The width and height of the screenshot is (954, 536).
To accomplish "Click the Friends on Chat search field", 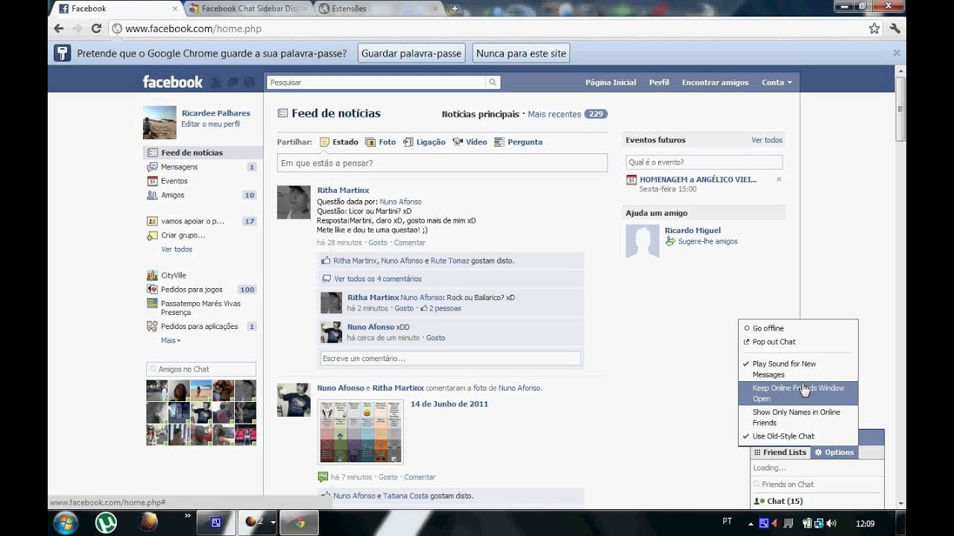I will point(817,485).
